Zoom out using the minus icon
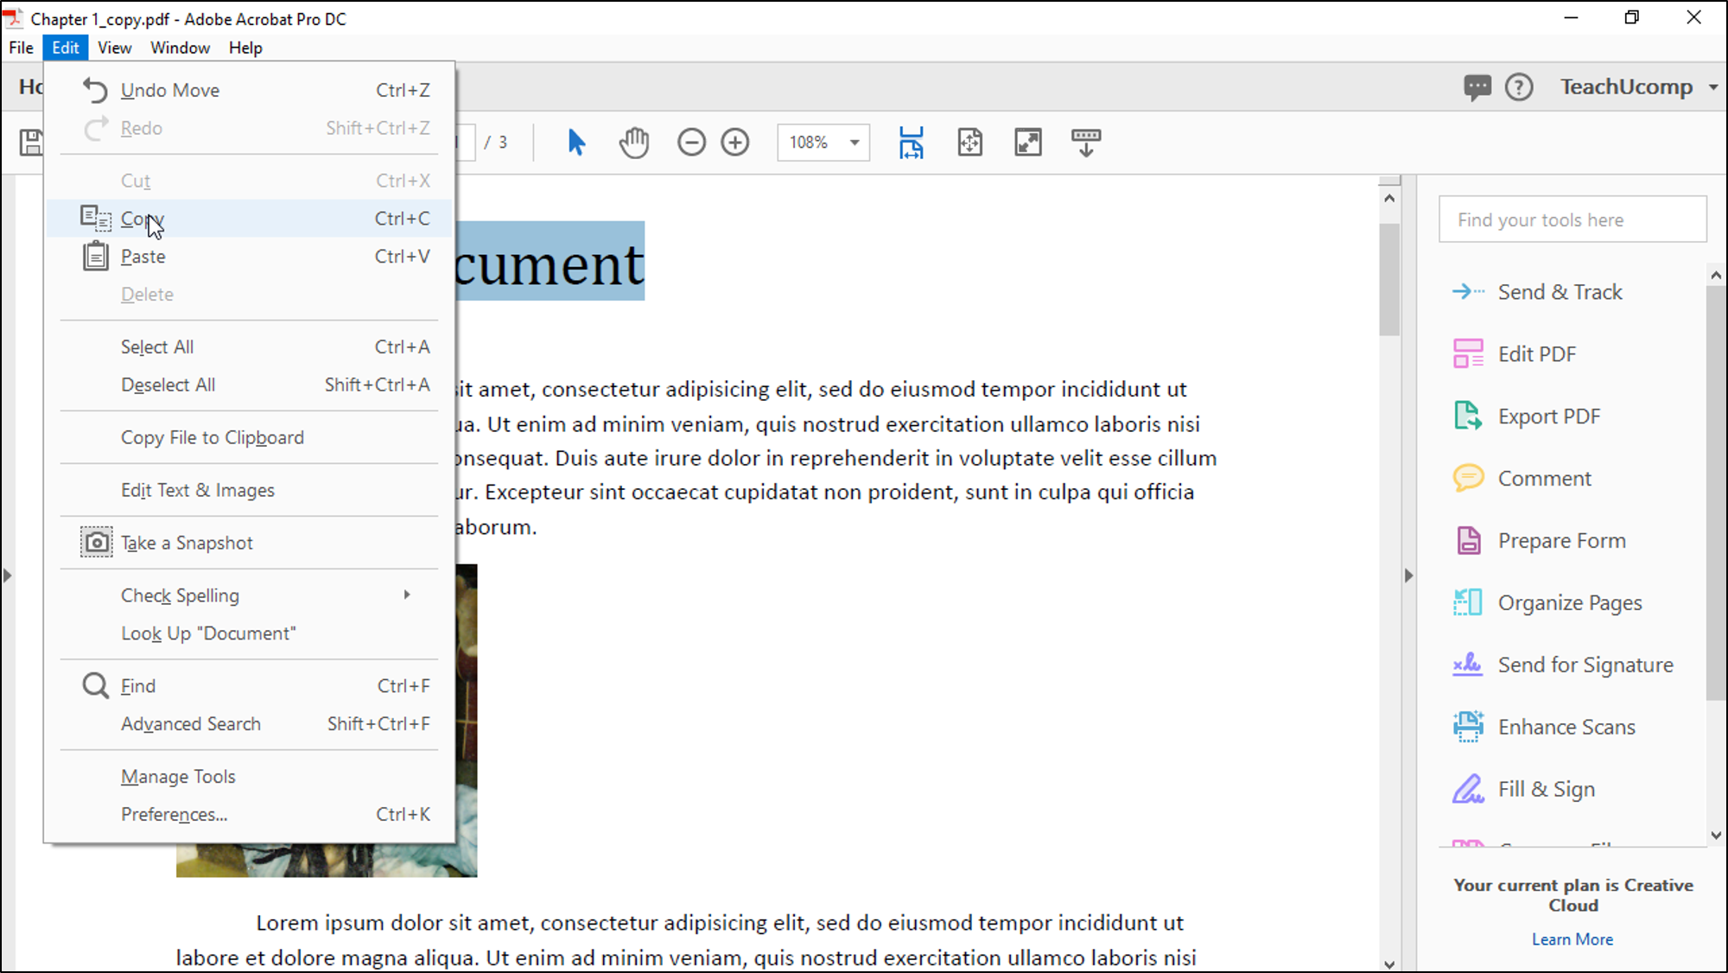1728x973 pixels. [x=691, y=142]
